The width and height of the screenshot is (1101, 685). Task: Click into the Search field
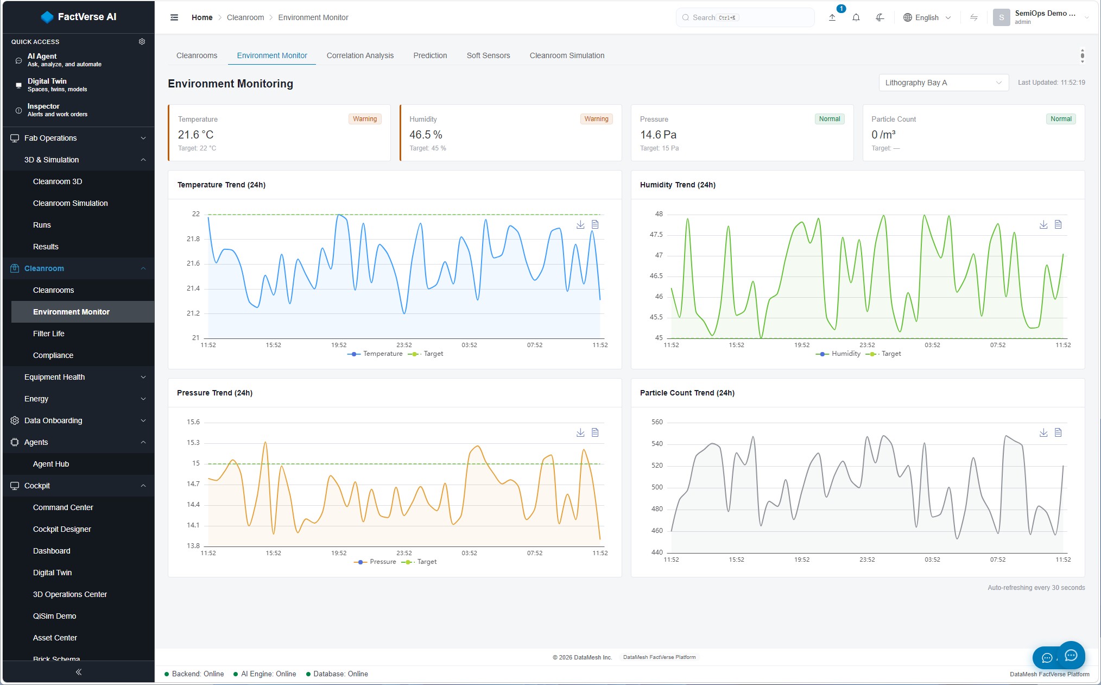[745, 17]
